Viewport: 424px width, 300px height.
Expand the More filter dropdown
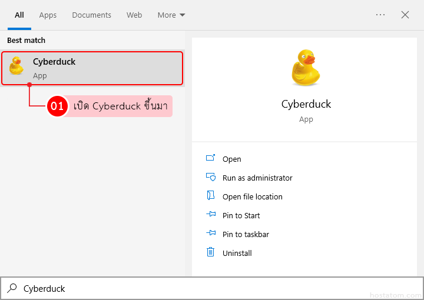(x=171, y=15)
